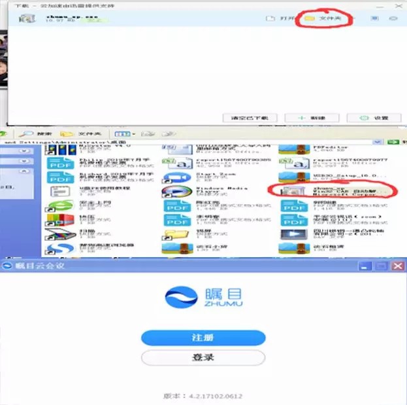Select the 扫描 scanner shortcut icon
The width and height of the screenshot is (407, 405).
pyautogui.click(x=60, y=234)
